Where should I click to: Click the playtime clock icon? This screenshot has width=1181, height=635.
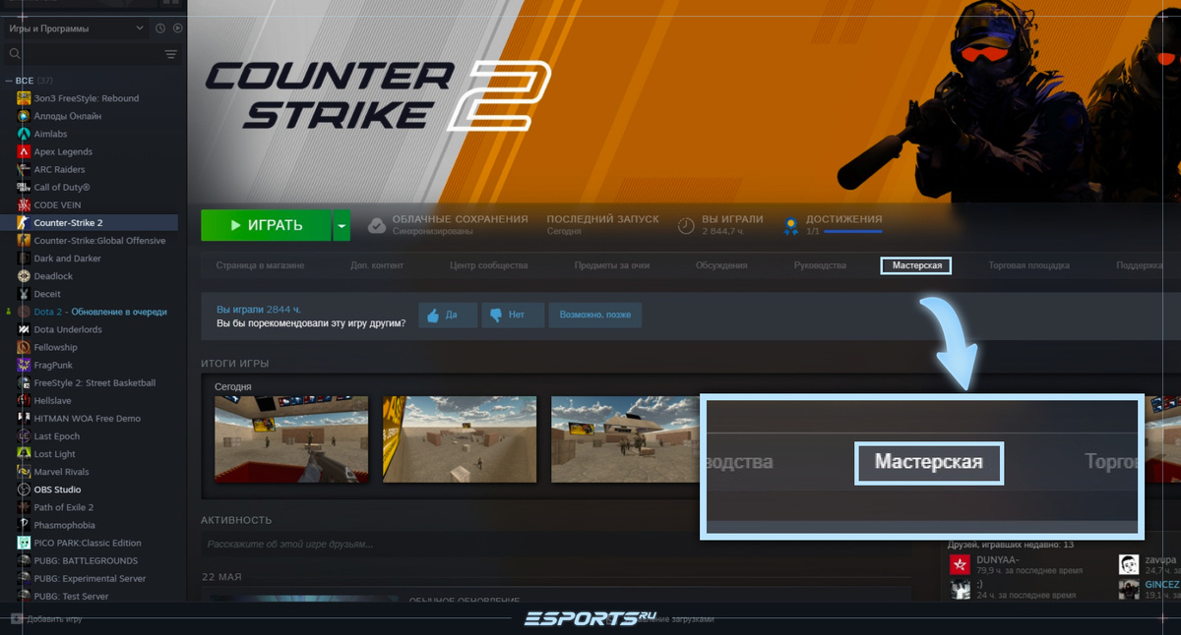[x=687, y=225]
